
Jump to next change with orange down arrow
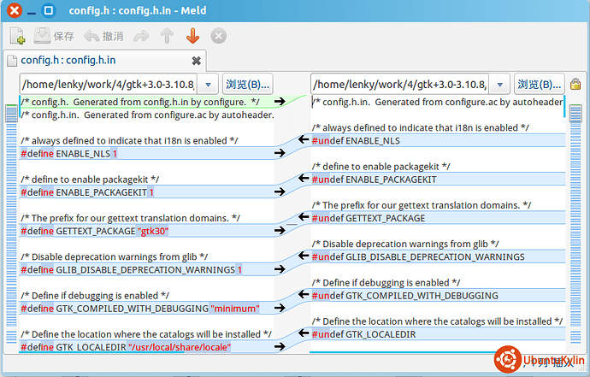[x=192, y=36]
